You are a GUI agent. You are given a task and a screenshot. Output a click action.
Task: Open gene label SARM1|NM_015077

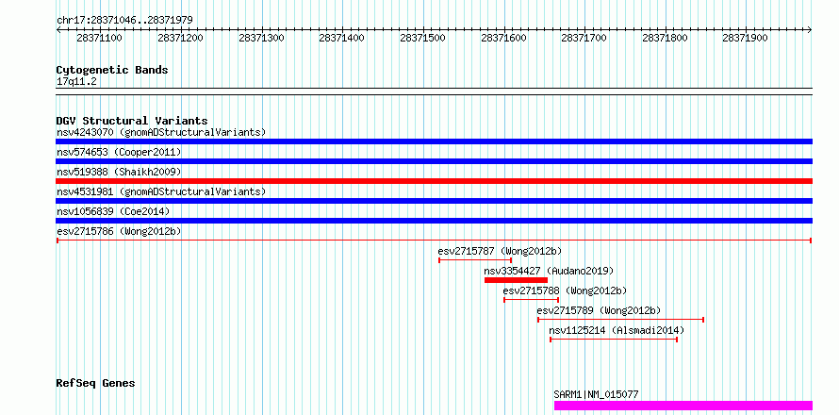click(596, 394)
